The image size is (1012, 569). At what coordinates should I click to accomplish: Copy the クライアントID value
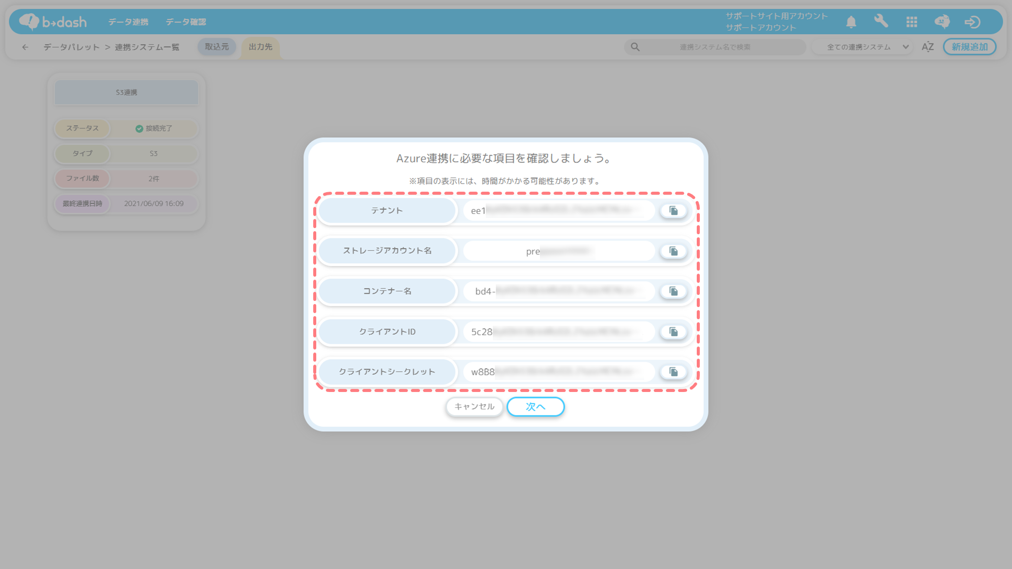click(673, 332)
